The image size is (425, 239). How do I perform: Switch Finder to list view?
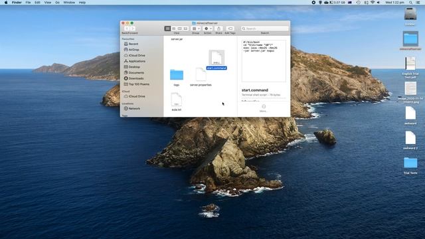(173, 29)
